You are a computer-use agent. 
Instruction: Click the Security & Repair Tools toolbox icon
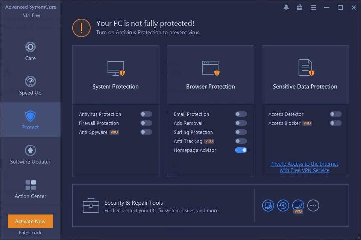coord(91,205)
